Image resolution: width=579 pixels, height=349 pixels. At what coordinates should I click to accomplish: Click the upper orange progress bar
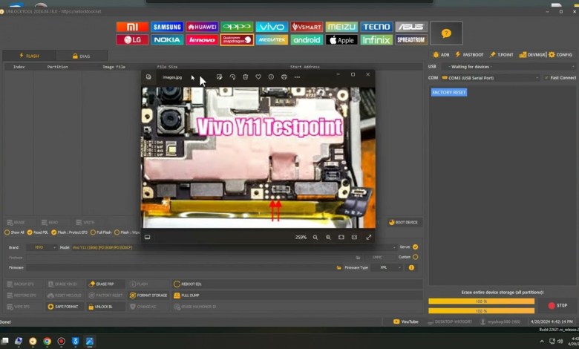(481, 301)
